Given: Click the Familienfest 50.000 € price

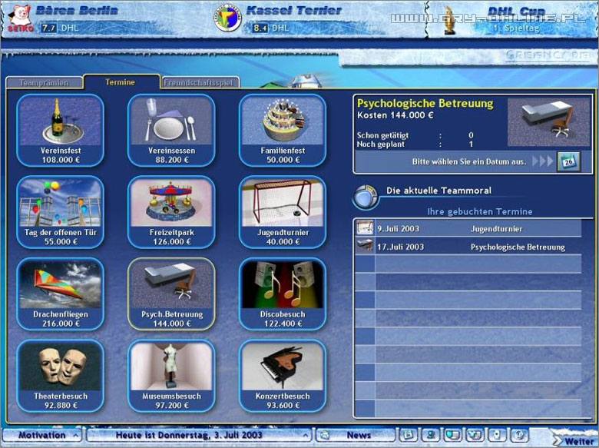Looking at the screenshot, I should pyautogui.click(x=283, y=160).
